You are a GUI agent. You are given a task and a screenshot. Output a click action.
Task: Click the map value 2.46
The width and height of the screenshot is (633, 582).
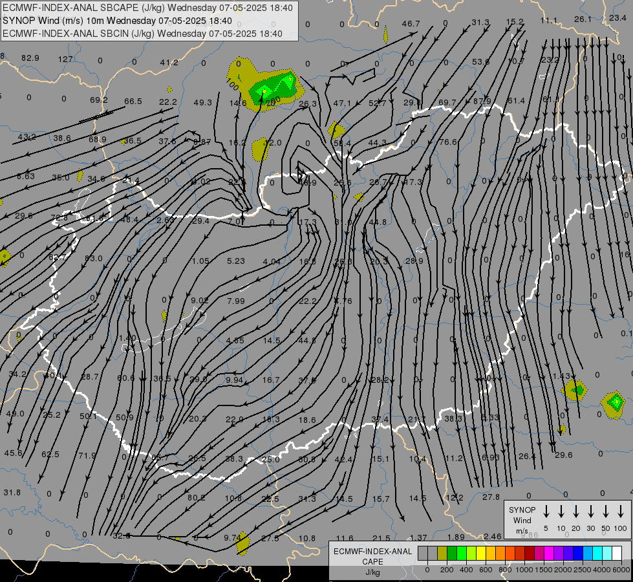[493, 536]
